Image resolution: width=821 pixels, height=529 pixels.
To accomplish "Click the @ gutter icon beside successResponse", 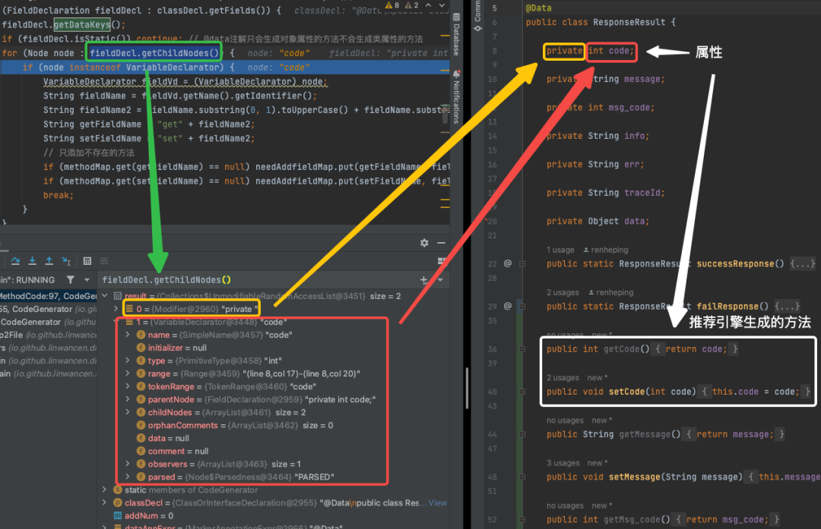I will point(507,263).
